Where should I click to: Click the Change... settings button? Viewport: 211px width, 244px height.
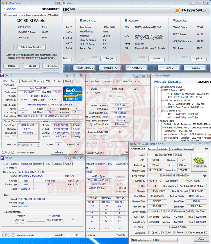point(110,59)
